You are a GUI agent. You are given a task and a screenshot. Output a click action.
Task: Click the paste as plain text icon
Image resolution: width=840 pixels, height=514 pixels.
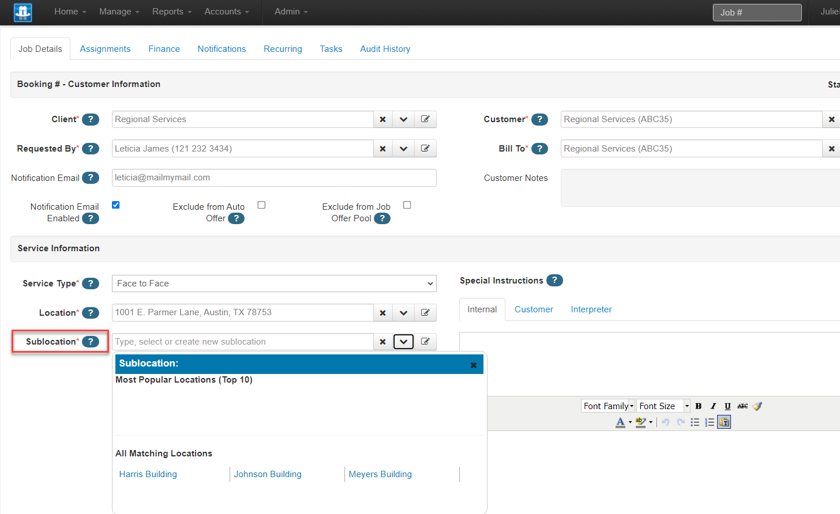724,422
